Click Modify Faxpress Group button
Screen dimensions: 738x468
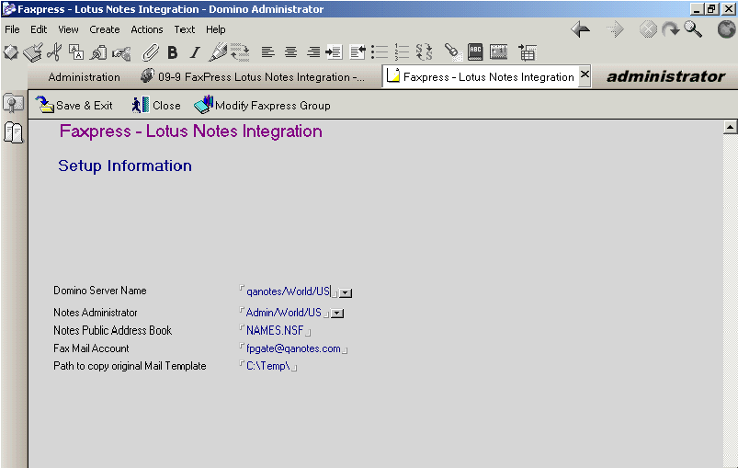click(262, 106)
